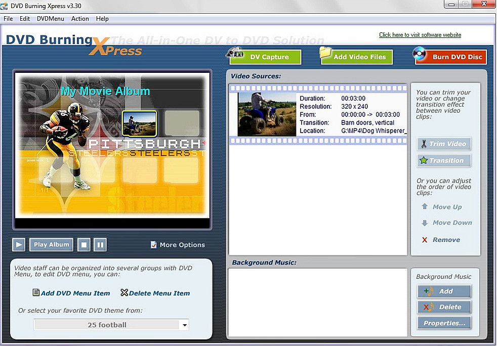This screenshot has width=497, height=346.
Task: Select the ATV thumbnail in the menu preview
Action: (x=140, y=123)
